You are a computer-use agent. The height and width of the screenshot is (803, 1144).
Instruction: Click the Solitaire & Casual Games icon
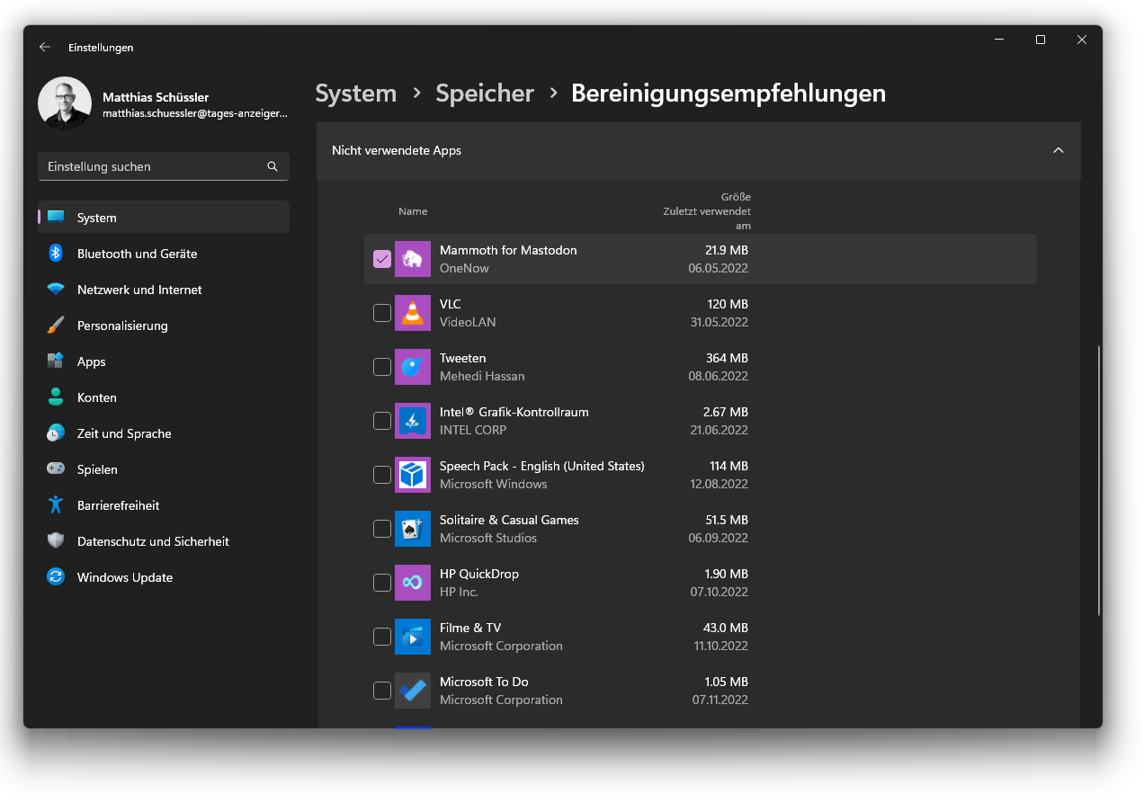coord(413,529)
